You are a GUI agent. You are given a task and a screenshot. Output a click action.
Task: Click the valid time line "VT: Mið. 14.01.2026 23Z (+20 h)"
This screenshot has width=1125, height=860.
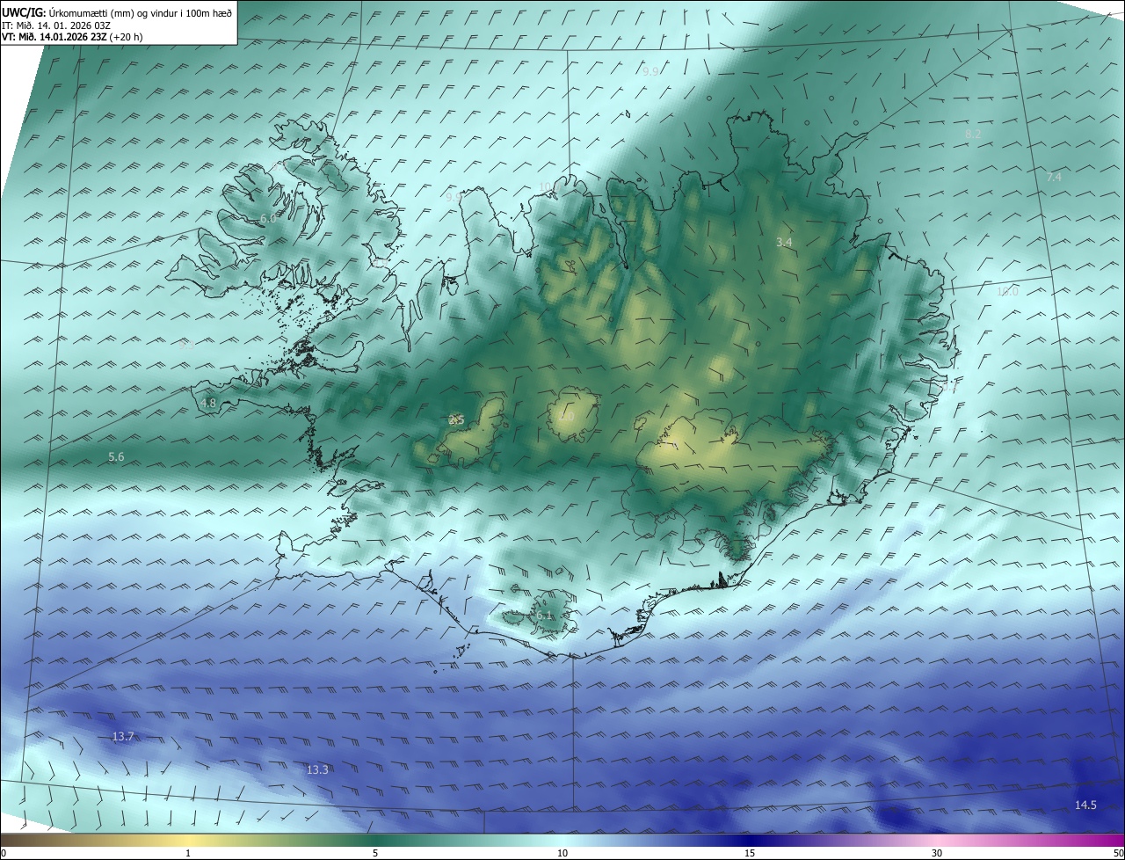coord(73,37)
